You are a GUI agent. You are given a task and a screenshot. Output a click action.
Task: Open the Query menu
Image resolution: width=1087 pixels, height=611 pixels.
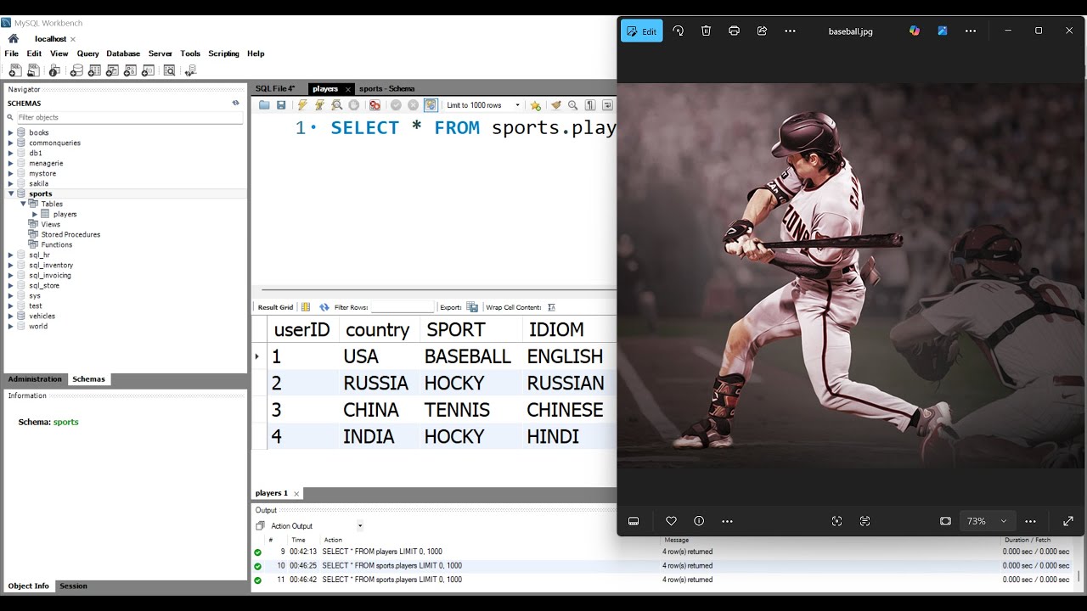(87, 53)
